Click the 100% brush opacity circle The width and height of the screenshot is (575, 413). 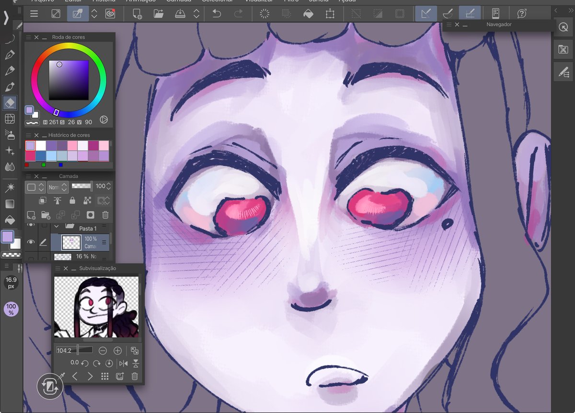pyautogui.click(x=11, y=309)
